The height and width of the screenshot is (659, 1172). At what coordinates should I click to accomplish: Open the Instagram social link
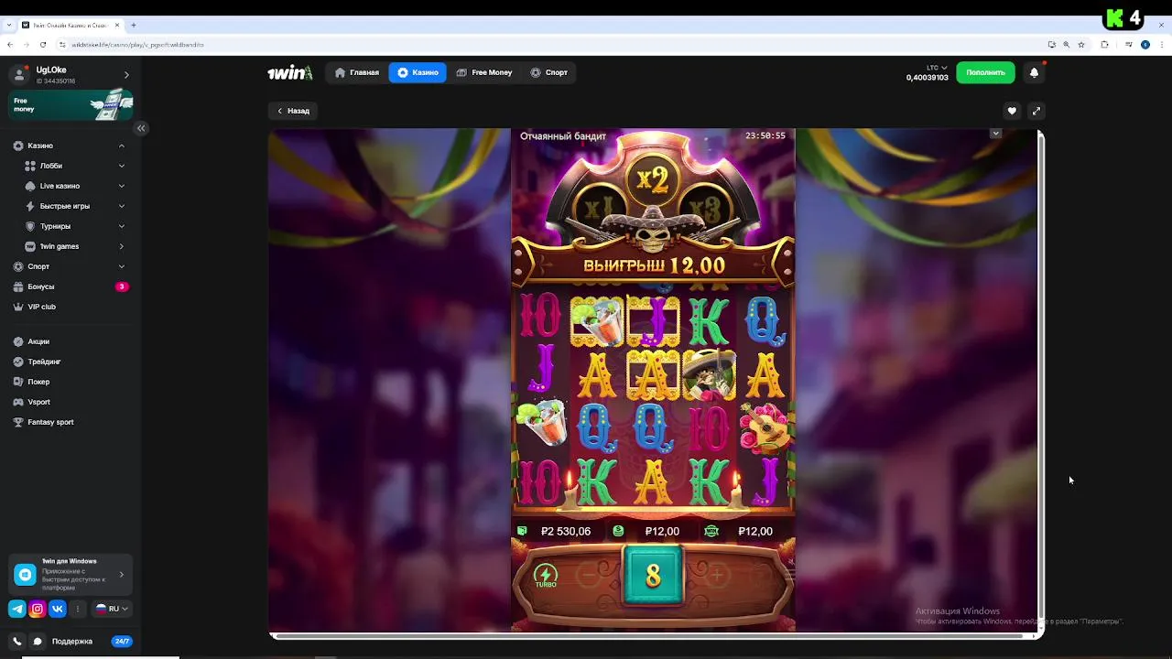(x=38, y=609)
